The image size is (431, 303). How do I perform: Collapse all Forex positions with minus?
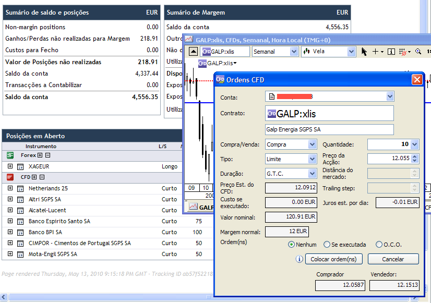tap(47, 155)
